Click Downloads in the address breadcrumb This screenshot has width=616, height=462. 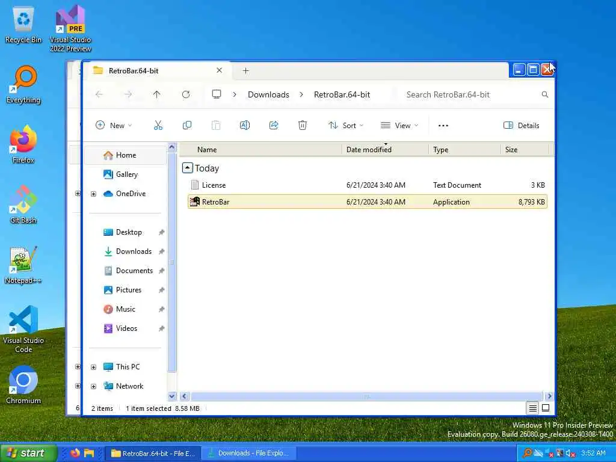(x=268, y=94)
